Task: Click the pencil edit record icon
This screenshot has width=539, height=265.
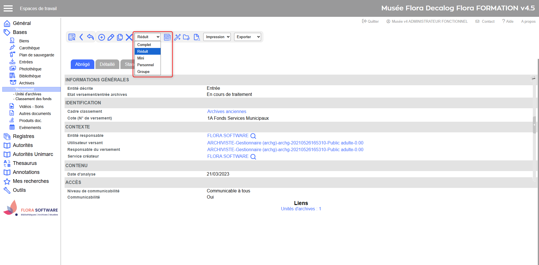Action: coord(111,37)
